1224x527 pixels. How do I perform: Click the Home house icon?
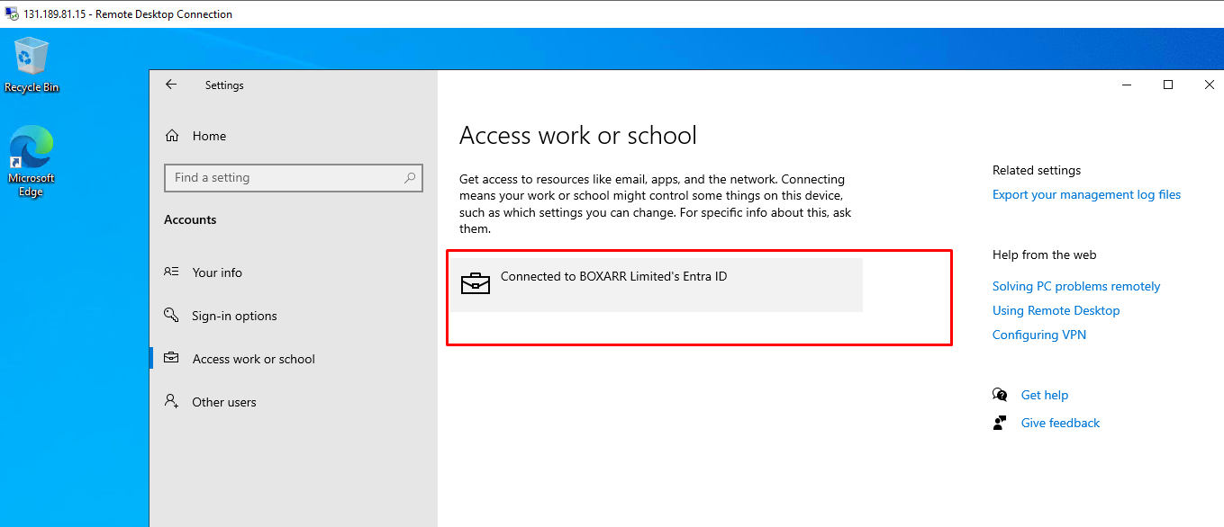coord(172,136)
